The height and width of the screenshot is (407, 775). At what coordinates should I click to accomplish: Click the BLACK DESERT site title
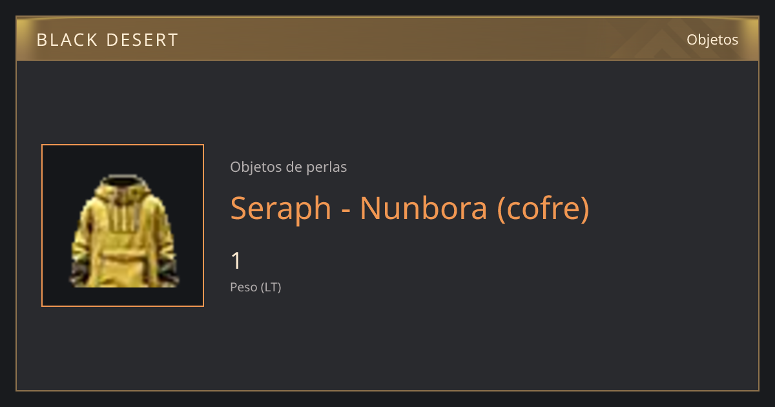107,40
